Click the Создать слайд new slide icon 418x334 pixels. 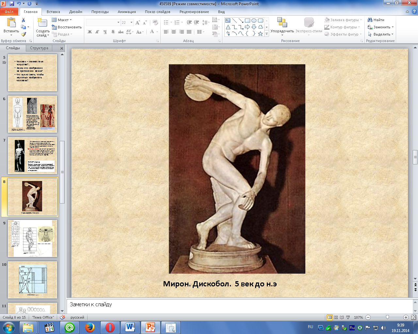(42, 23)
